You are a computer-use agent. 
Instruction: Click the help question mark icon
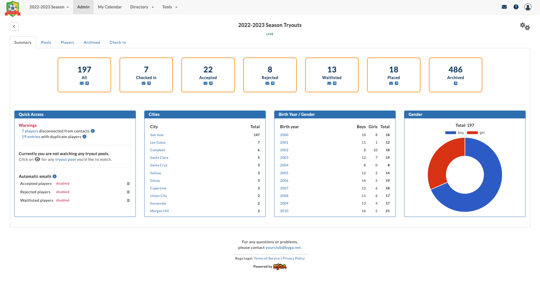516,7
